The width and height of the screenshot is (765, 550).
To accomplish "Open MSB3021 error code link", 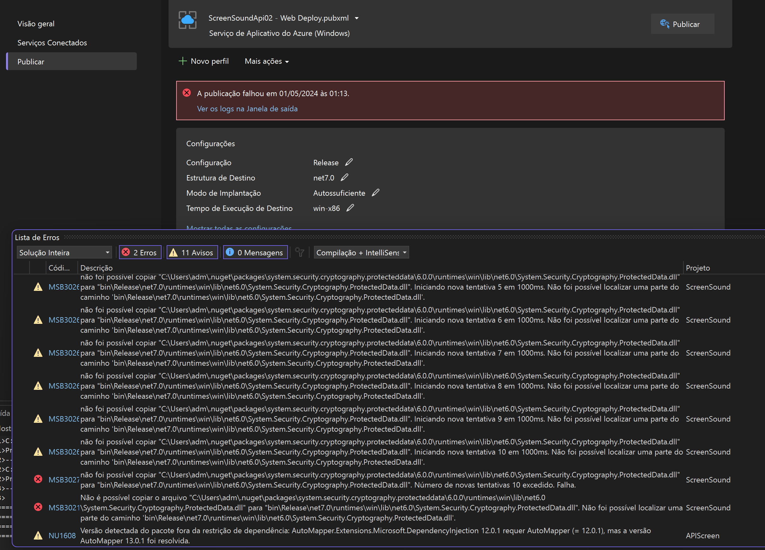I will (63, 507).
